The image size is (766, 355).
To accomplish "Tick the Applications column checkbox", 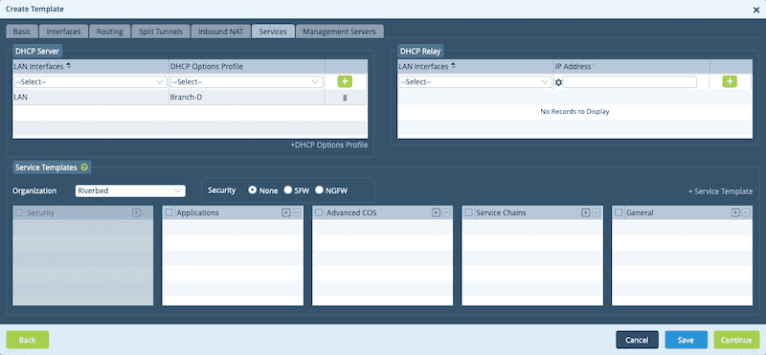I will 169,212.
